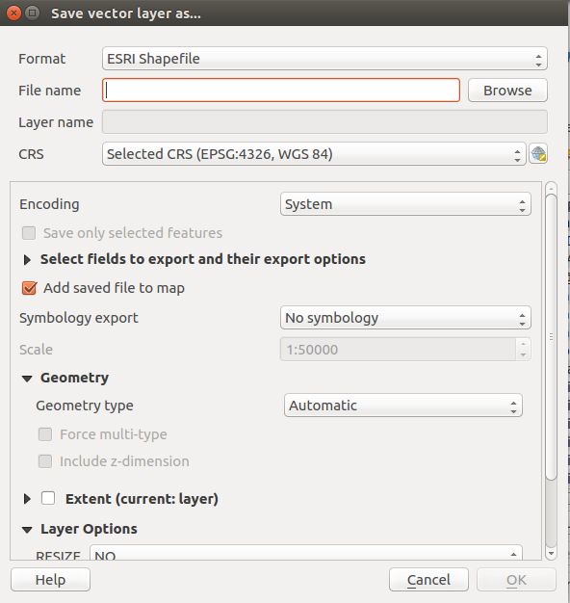Expand the Select fields to export section
This screenshot has height=603, width=570.
27,260
